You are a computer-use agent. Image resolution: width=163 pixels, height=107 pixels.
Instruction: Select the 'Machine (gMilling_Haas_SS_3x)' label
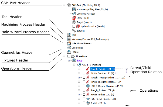(92, 9)
